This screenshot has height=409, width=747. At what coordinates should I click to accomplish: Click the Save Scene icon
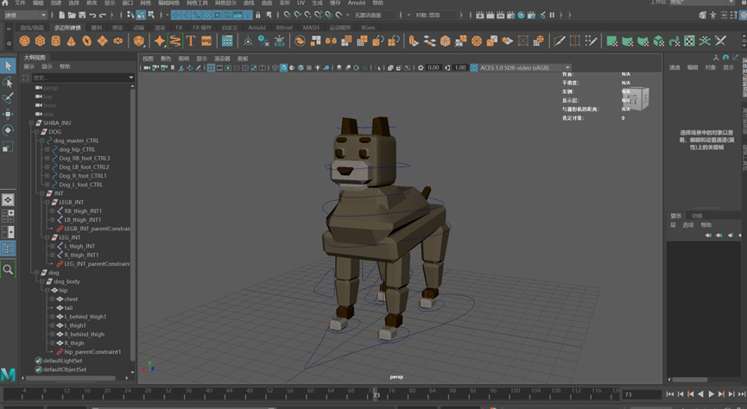(x=82, y=16)
